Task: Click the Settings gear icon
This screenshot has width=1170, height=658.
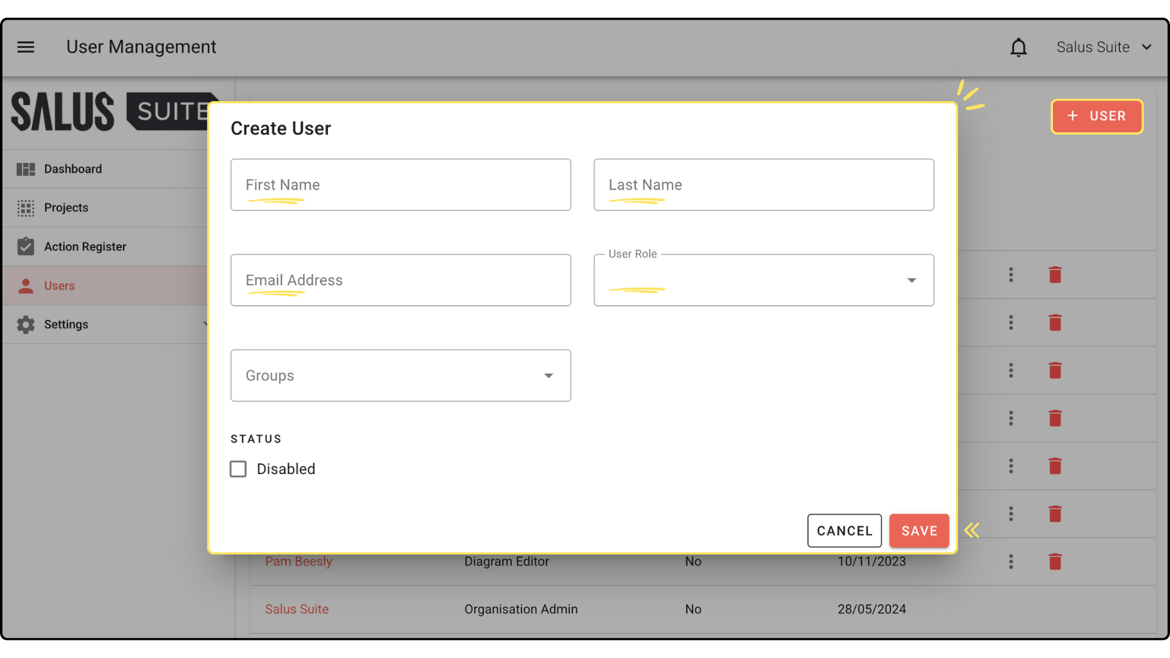Action: [26, 325]
